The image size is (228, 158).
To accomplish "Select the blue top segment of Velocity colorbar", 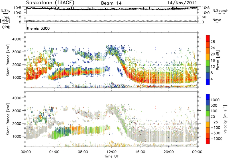I will [208, 97].
